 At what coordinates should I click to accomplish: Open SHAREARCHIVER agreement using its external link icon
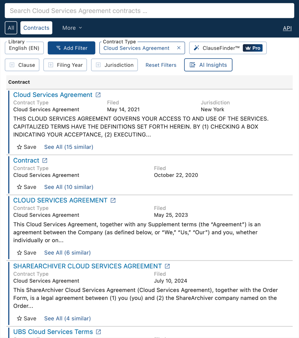(x=167, y=266)
